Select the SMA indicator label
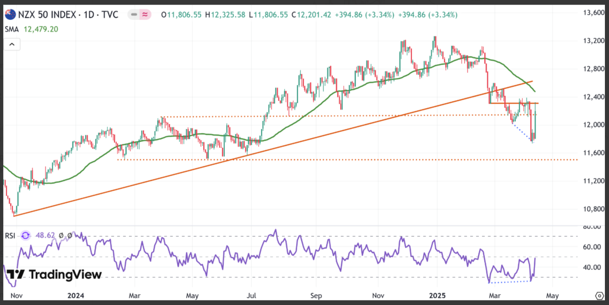Image resolution: width=609 pixels, height=305 pixels. (12, 29)
